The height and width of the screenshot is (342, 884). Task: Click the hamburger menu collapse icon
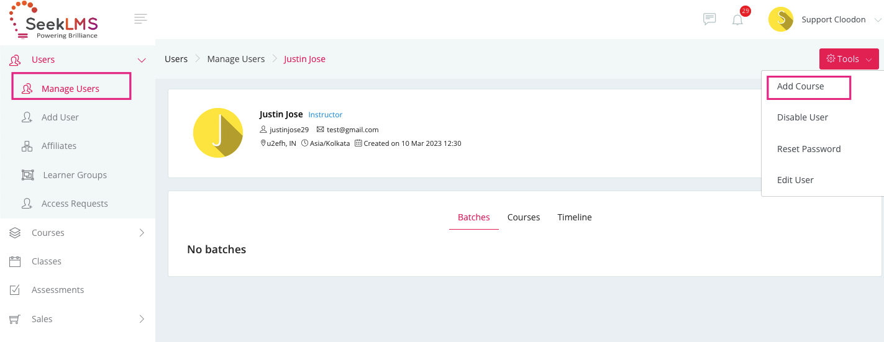point(140,19)
